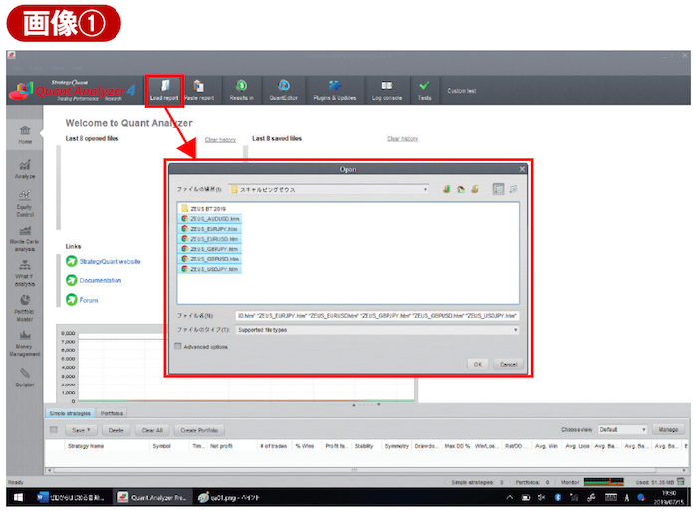This screenshot has width=697, height=512.
Task: Click Clear history for opened files
Action: pos(220,140)
